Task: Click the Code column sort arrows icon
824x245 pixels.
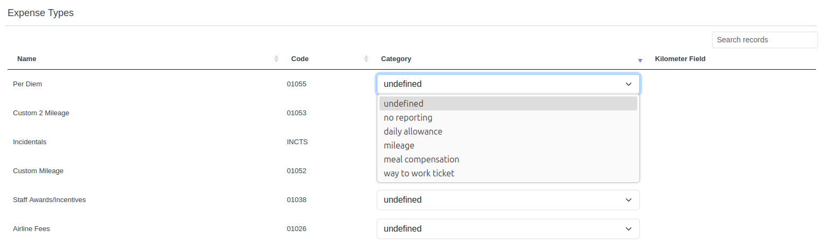Action: tap(366, 59)
